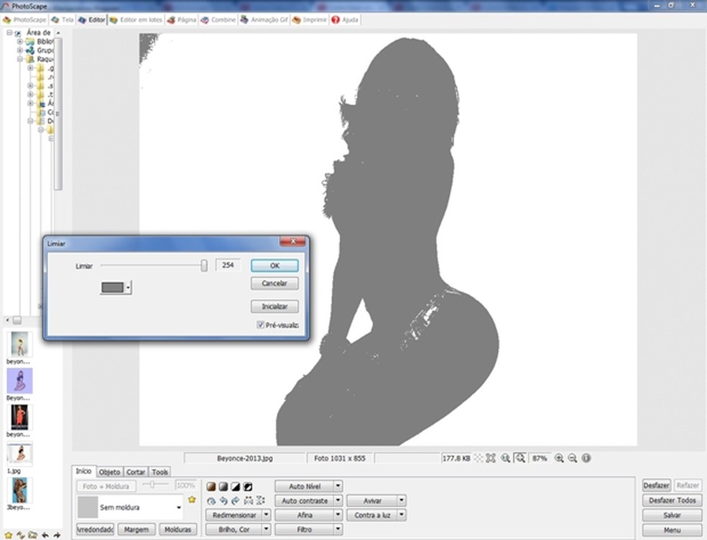The image size is (707, 540).
Task: Switch to the Objeto tab
Action: (x=109, y=472)
